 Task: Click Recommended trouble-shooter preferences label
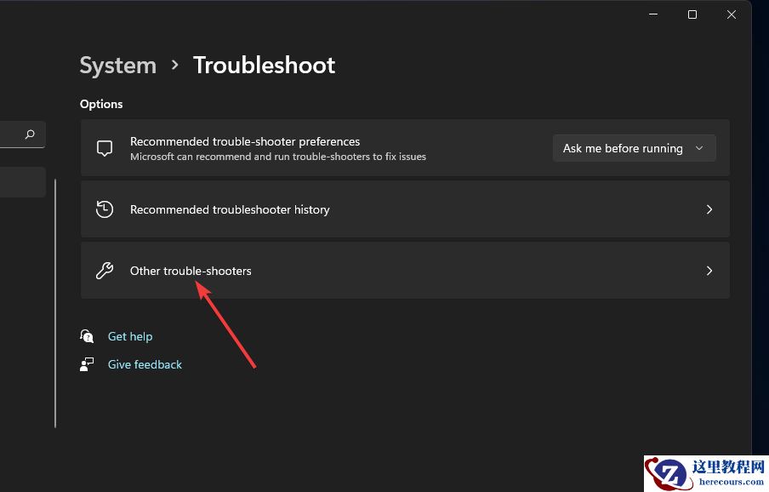pyautogui.click(x=245, y=141)
